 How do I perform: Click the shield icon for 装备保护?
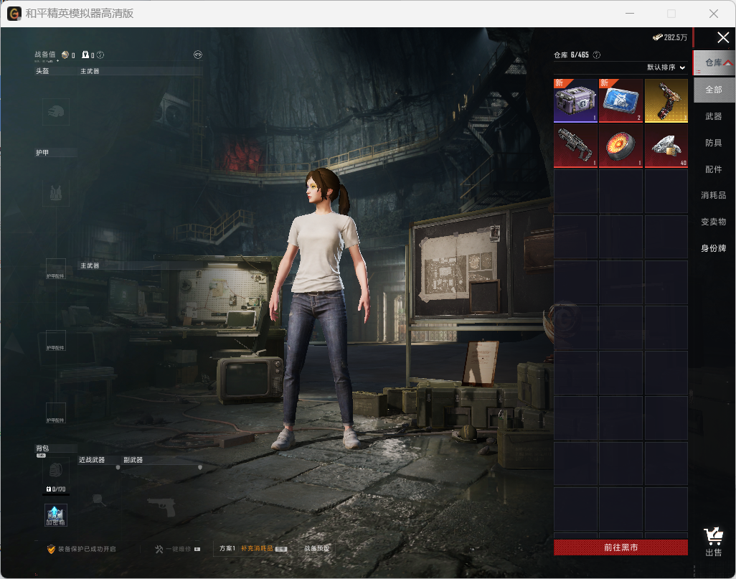pyautogui.click(x=51, y=549)
